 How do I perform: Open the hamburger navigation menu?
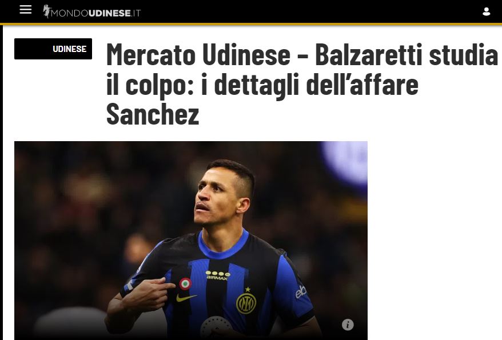[x=26, y=10]
